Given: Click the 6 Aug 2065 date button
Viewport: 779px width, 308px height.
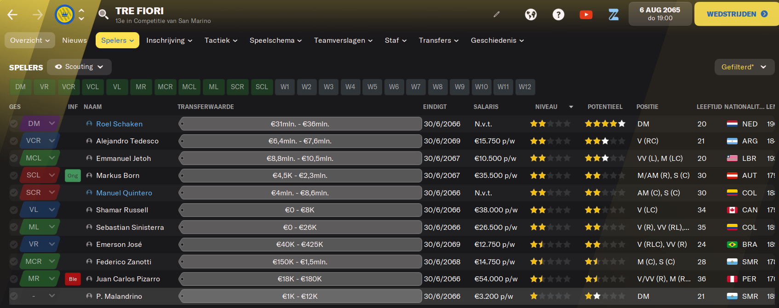Looking at the screenshot, I should tap(660, 14).
